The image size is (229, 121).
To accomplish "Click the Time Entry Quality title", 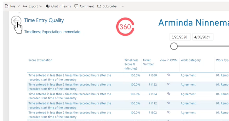I will [x=44, y=20].
